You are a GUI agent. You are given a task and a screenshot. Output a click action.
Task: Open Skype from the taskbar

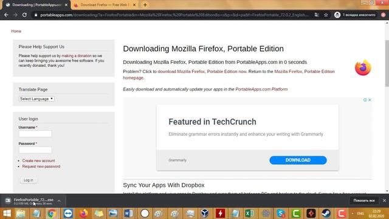click(x=281, y=214)
